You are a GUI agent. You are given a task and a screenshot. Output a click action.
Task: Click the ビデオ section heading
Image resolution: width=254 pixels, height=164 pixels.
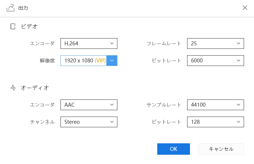click(x=30, y=26)
